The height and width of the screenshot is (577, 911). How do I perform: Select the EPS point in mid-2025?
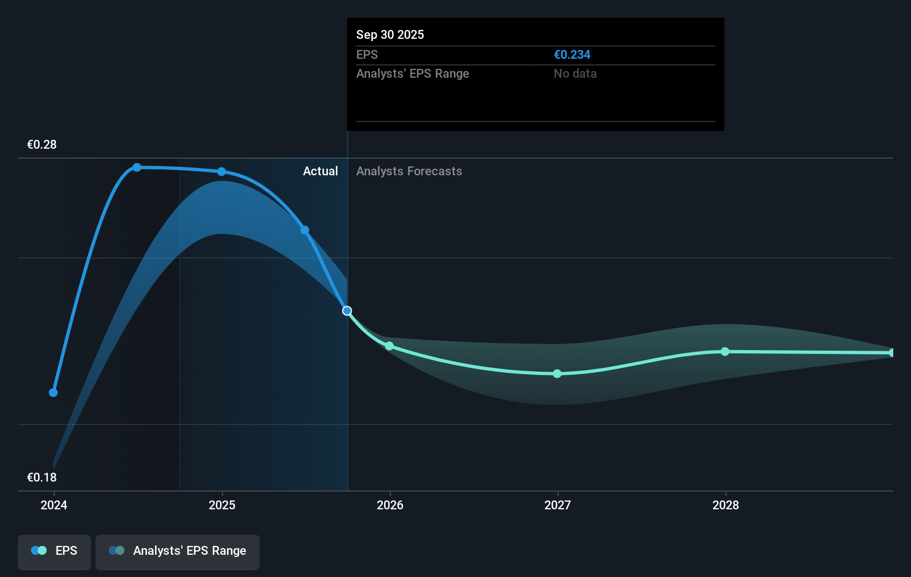pos(305,230)
